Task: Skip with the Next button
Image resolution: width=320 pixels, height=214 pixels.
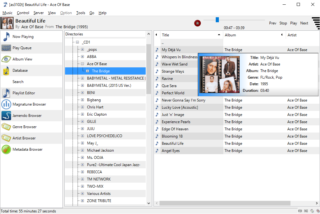Action: [x=304, y=23]
